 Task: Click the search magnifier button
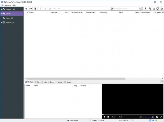(x=140, y=9)
